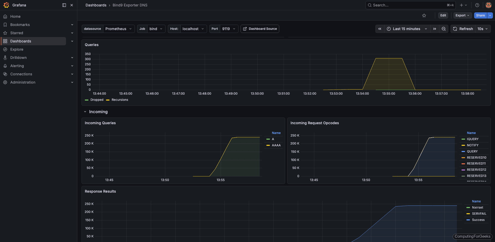Click the Dashboards breadcrumb
The height and width of the screenshot is (242, 495).
96,5
